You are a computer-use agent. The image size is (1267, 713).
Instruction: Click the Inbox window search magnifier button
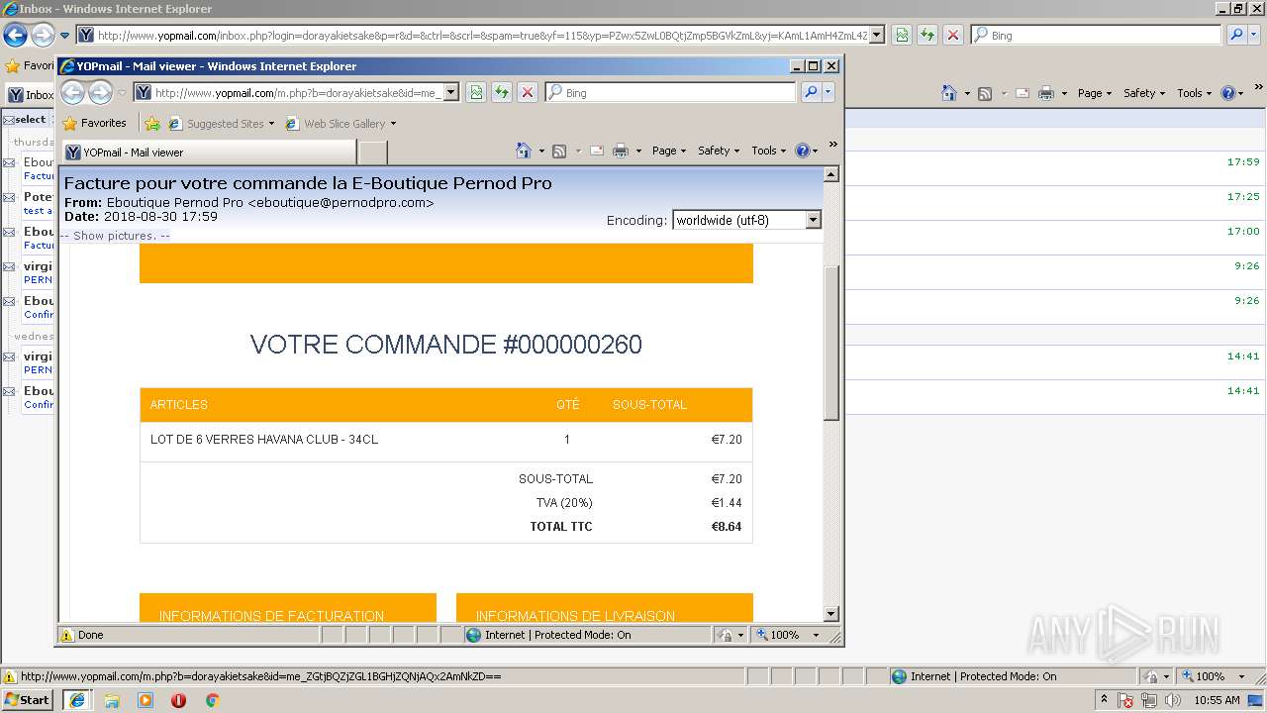pos(1236,35)
